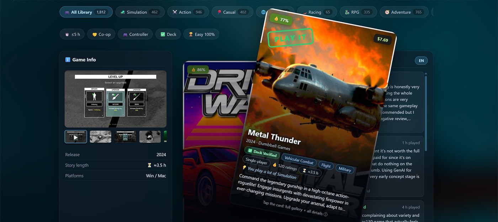Click the '4 h played' review label
Screen dimensions: 498x222
(411, 207)
